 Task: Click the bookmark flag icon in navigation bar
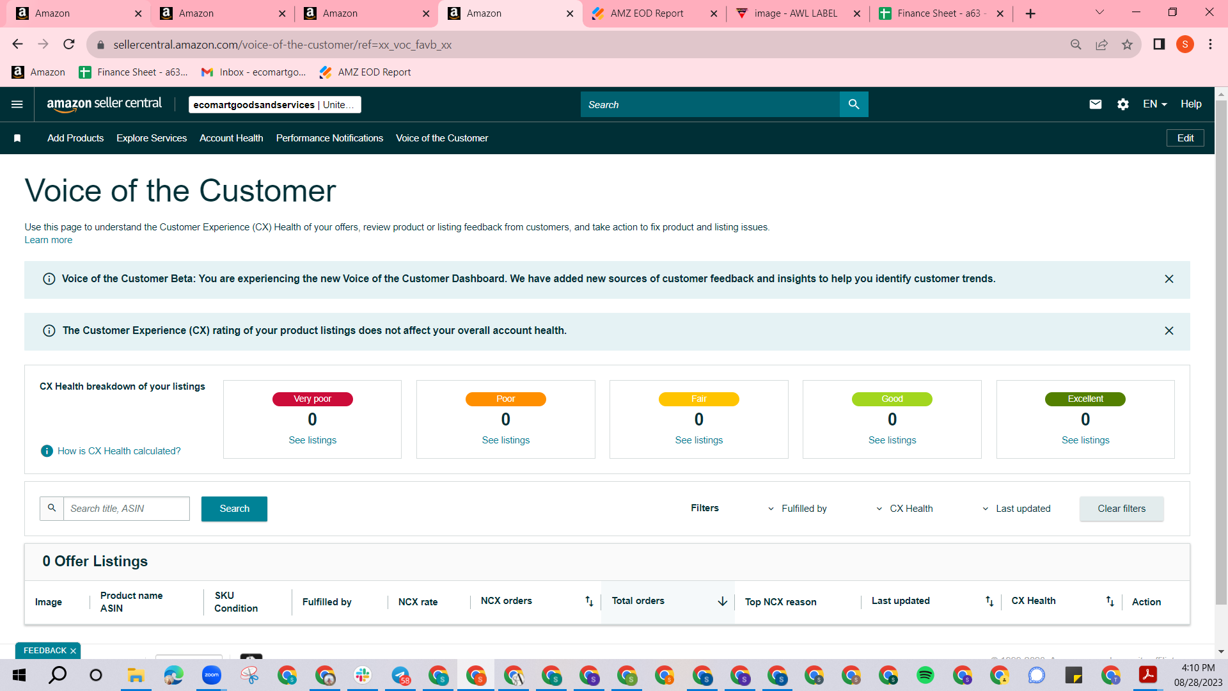pyautogui.click(x=17, y=138)
